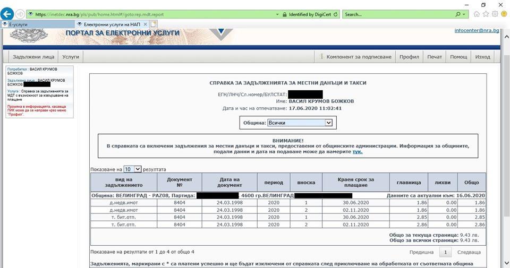Go to Следваща results page
510x268 pixels.
tap(469, 252)
